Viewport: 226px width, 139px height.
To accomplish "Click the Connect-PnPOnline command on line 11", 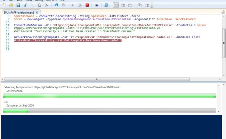I will tap(28, 25).
